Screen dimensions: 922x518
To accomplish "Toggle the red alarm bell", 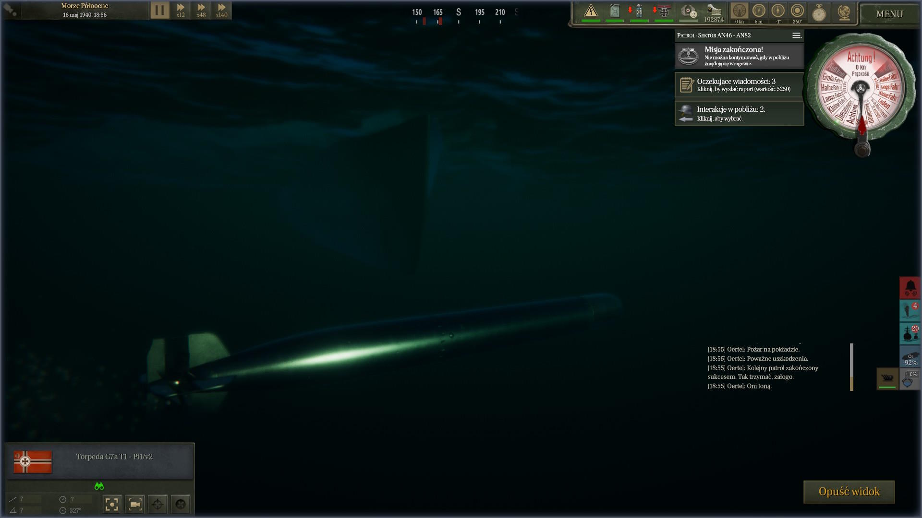I will coord(910,288).
